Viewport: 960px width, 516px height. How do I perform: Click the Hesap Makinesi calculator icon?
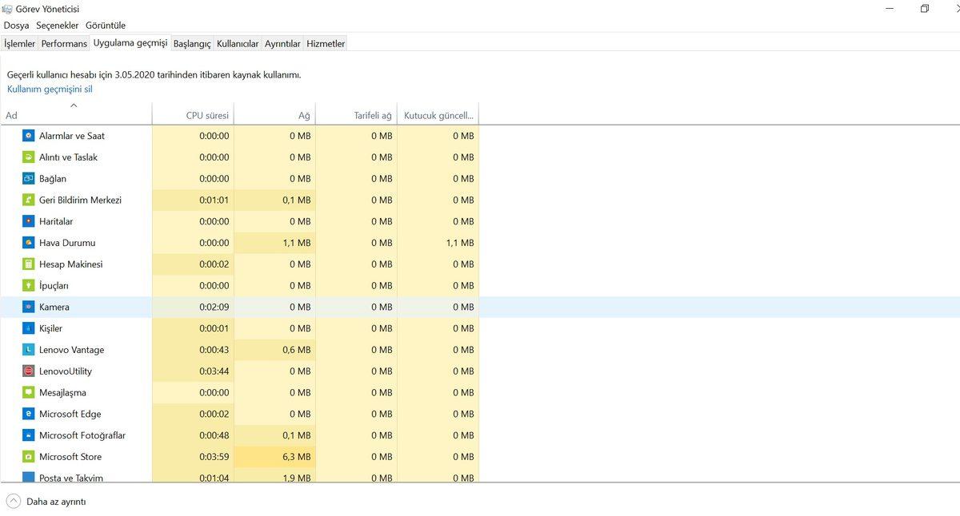29,264
